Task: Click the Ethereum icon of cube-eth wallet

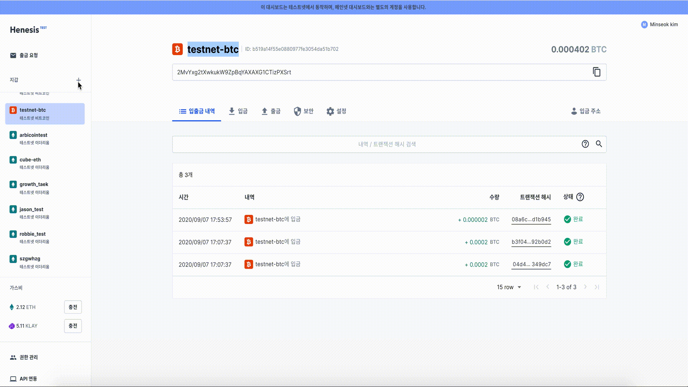Action: [x=13, y=160]
